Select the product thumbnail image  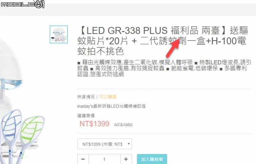coord(59,34)
